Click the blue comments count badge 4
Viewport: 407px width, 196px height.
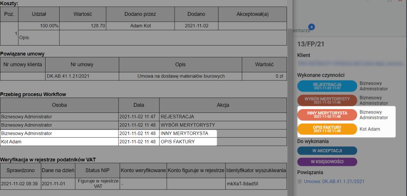[312, 27]
